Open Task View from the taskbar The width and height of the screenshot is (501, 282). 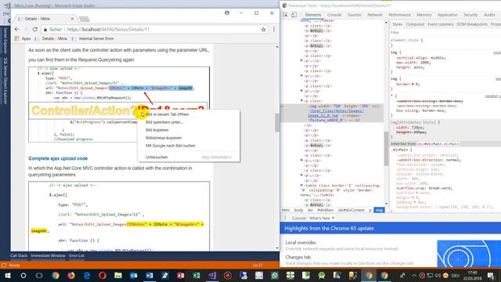[39, 276]
